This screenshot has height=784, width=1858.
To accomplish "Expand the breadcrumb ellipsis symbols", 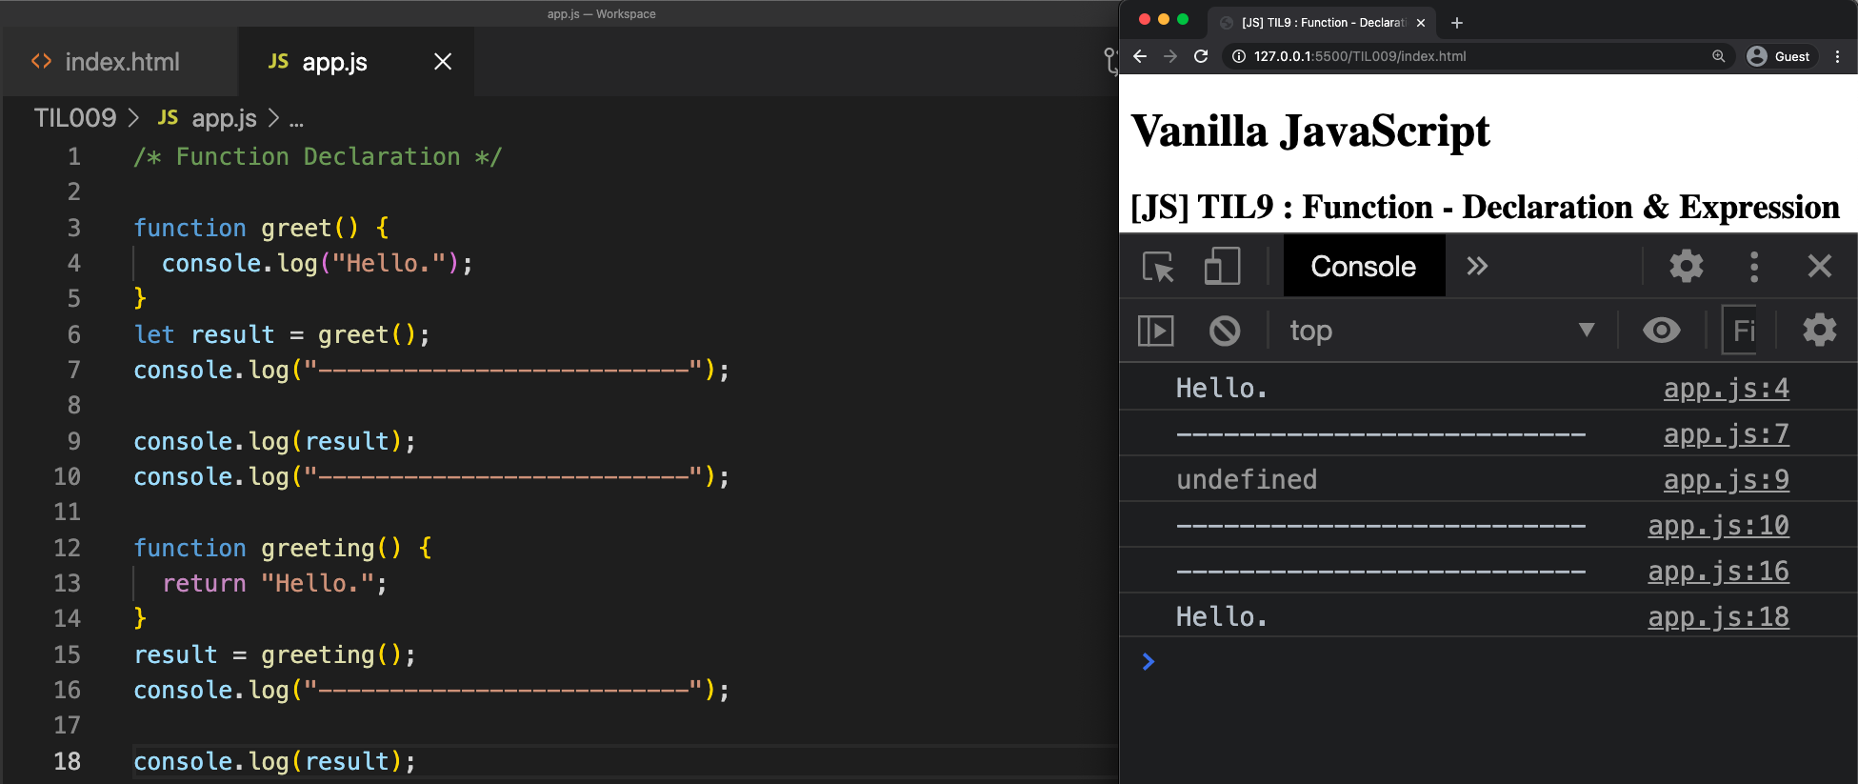I will pyautogui.click(x=296, y=120).
